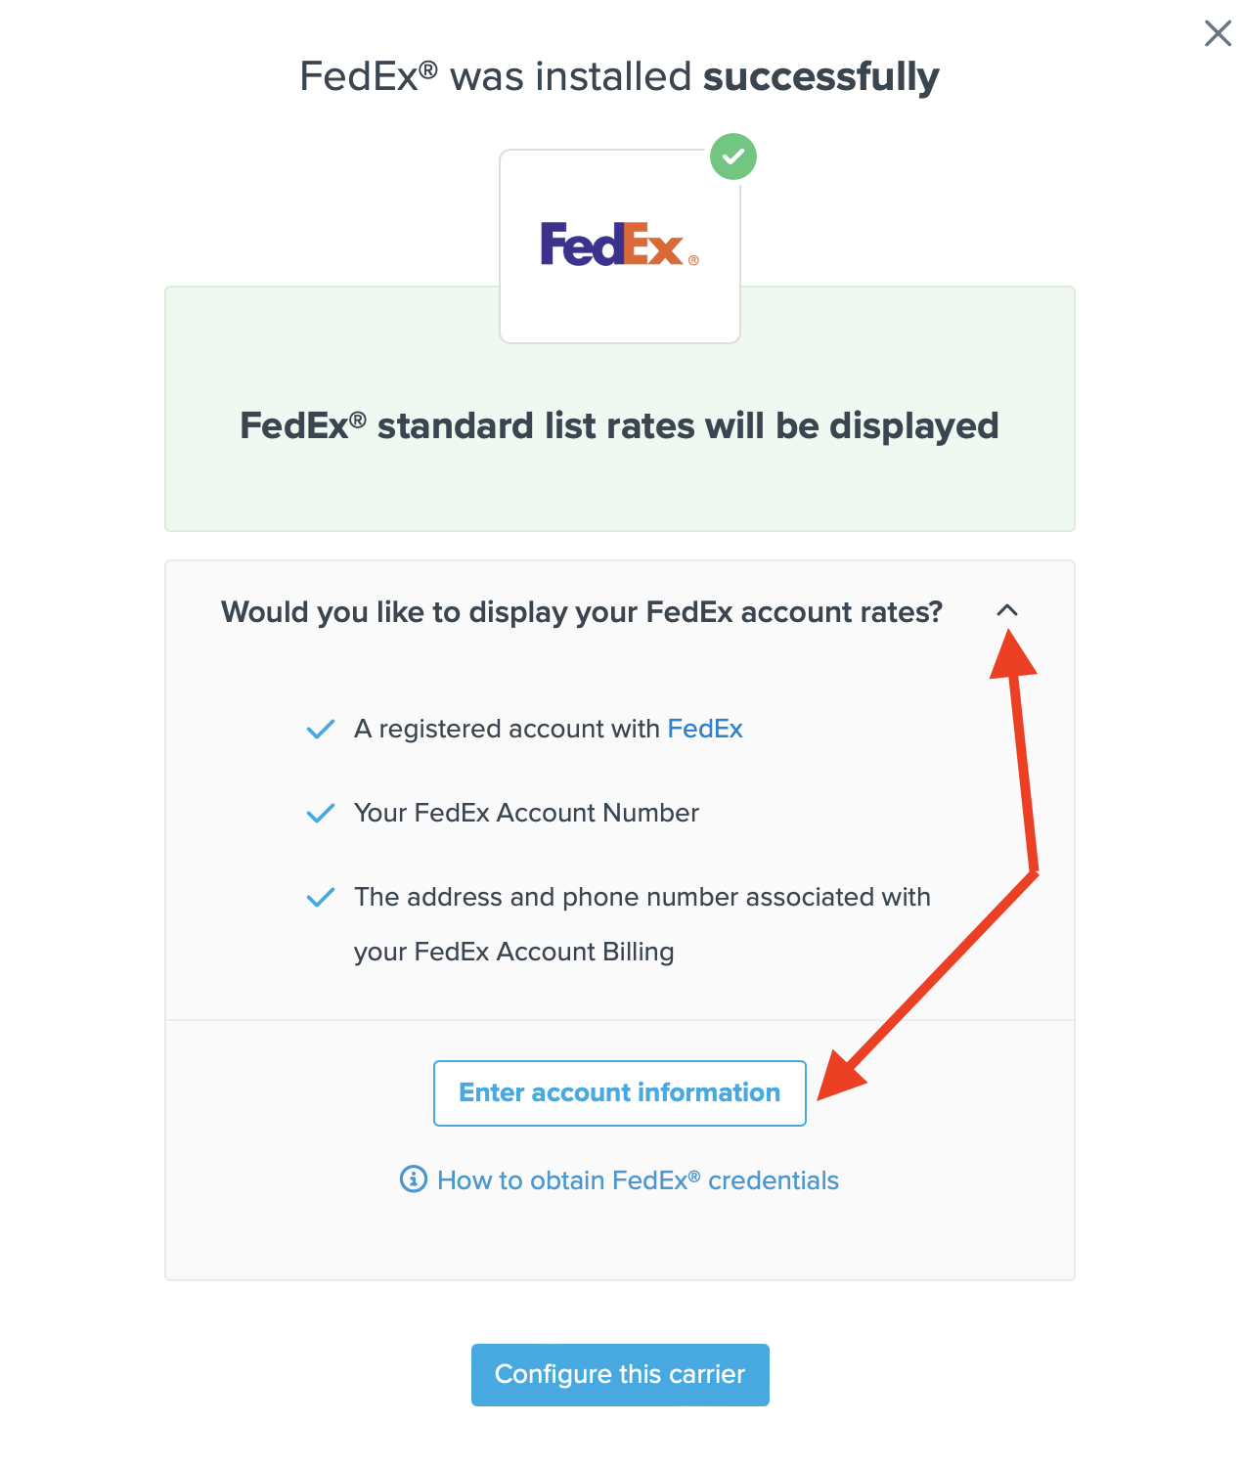
Task: Open How to obtain FedEx credentials link
Action: pos(638,1180)
